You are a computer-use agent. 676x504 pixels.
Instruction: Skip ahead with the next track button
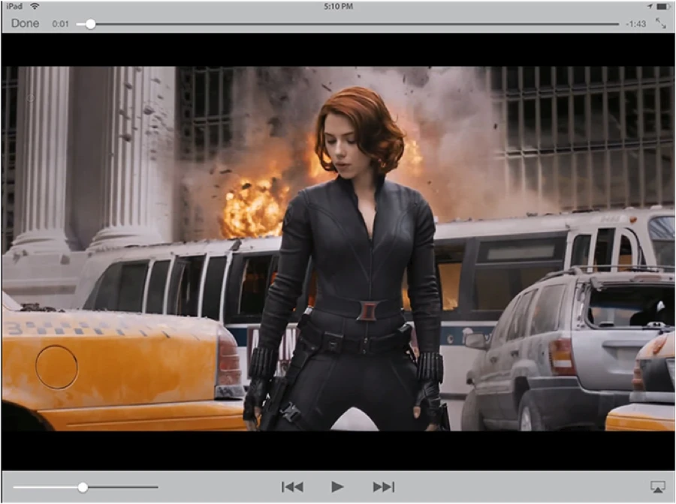(383, 487)
